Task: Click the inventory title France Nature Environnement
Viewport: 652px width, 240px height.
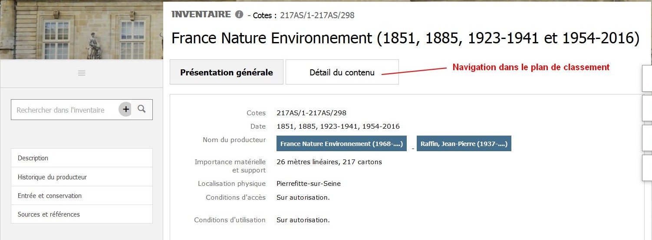Action: (x=405, y=38)
